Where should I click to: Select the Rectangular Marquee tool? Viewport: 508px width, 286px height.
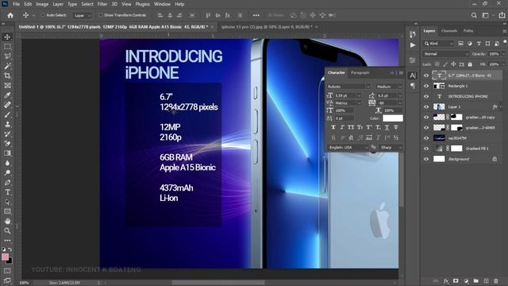click(7, 47)
